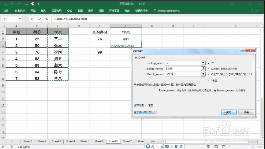
Task: Click the dialog's question mark help button
Action: (x=243, y=50)
